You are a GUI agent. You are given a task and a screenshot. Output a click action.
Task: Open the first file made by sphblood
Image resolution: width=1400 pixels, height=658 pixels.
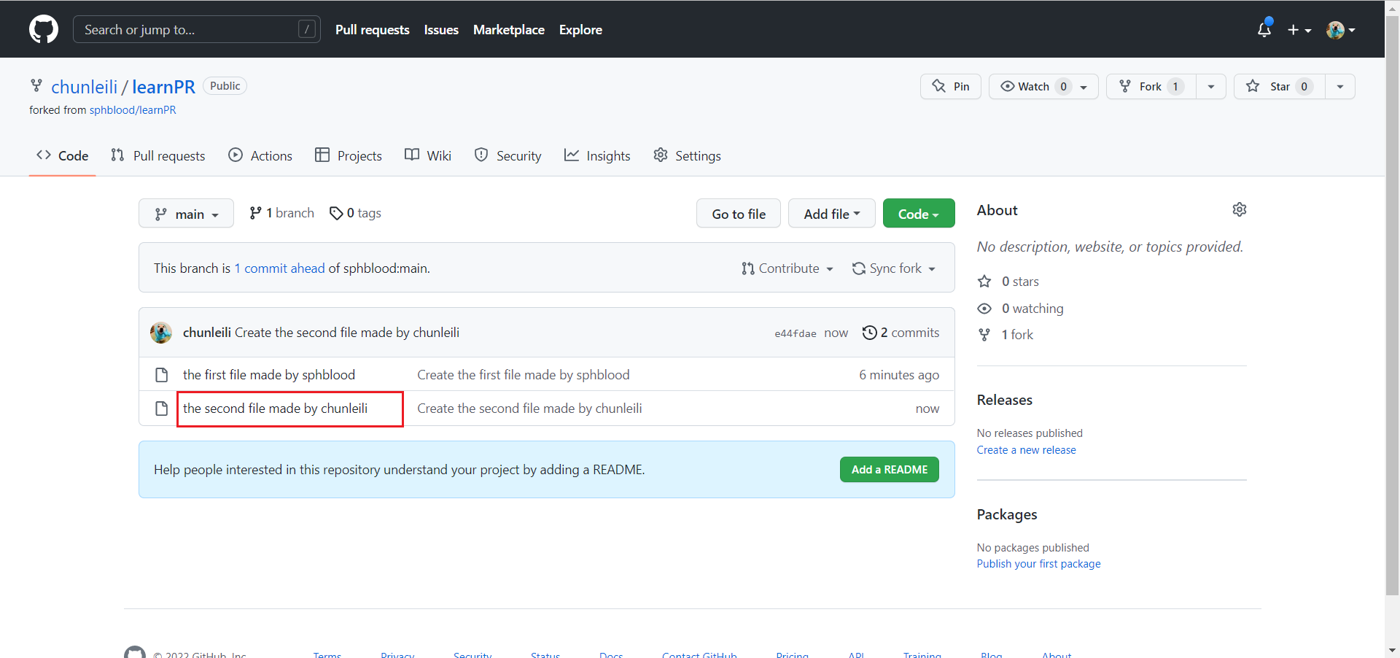269,375
